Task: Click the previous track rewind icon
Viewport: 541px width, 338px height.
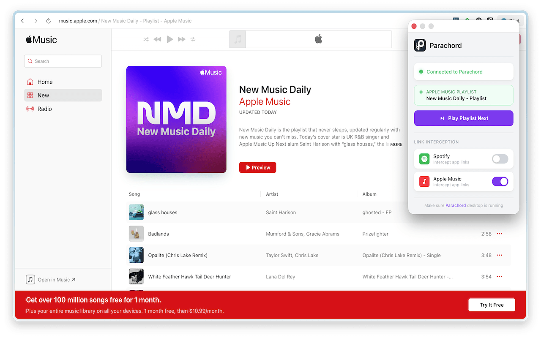Action: pyautogui.click(x=157, y=39)
